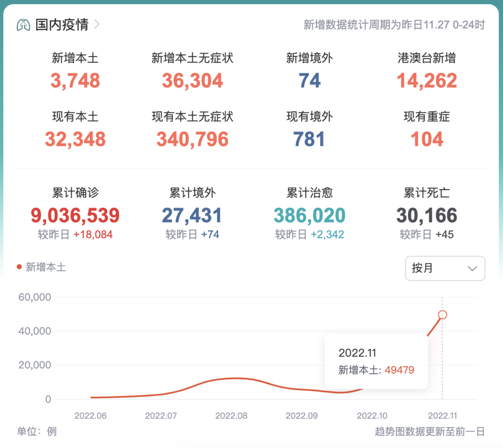
Task: Click the 新增数据统计周期 note at top right
Action: 394,25
